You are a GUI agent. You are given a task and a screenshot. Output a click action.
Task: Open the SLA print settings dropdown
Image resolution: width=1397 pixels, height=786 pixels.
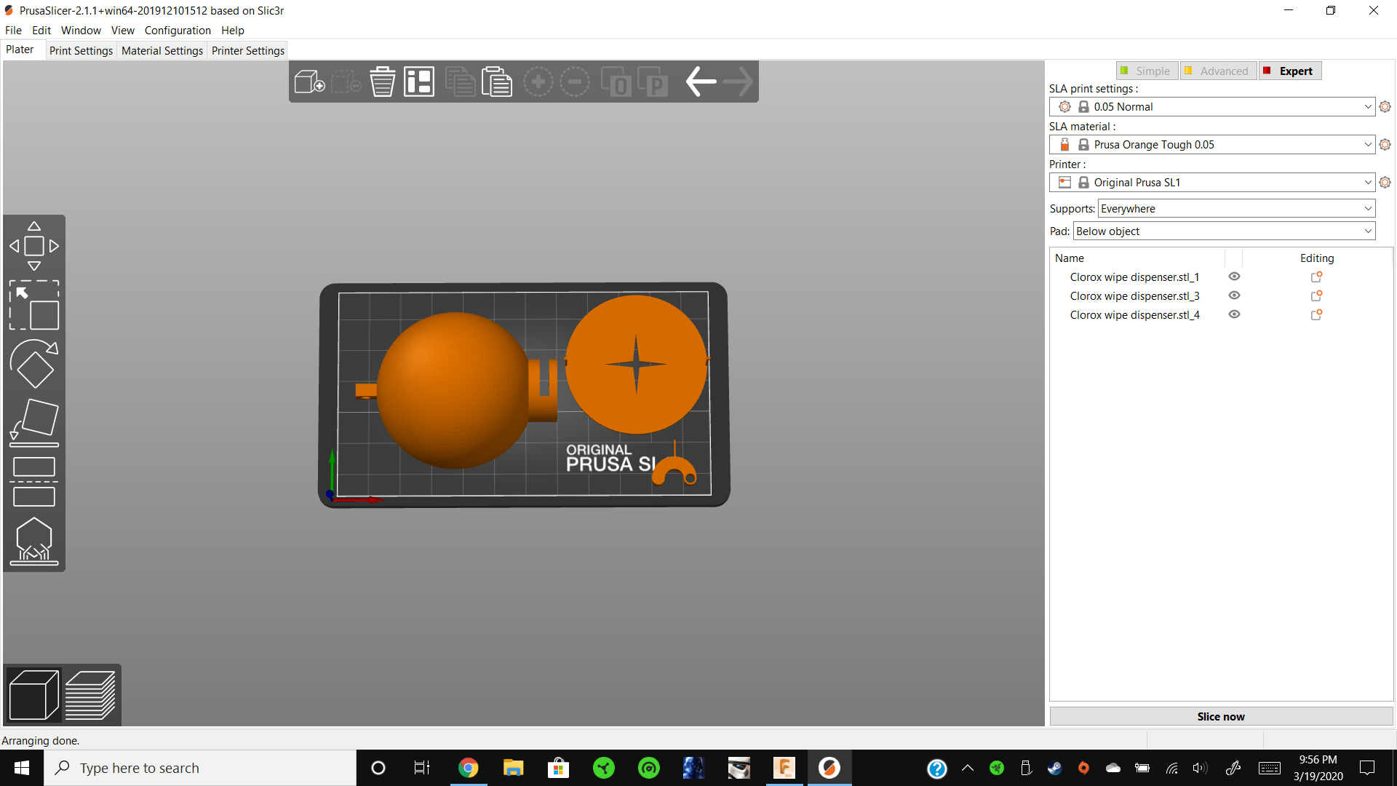(x=1212, y=107)
